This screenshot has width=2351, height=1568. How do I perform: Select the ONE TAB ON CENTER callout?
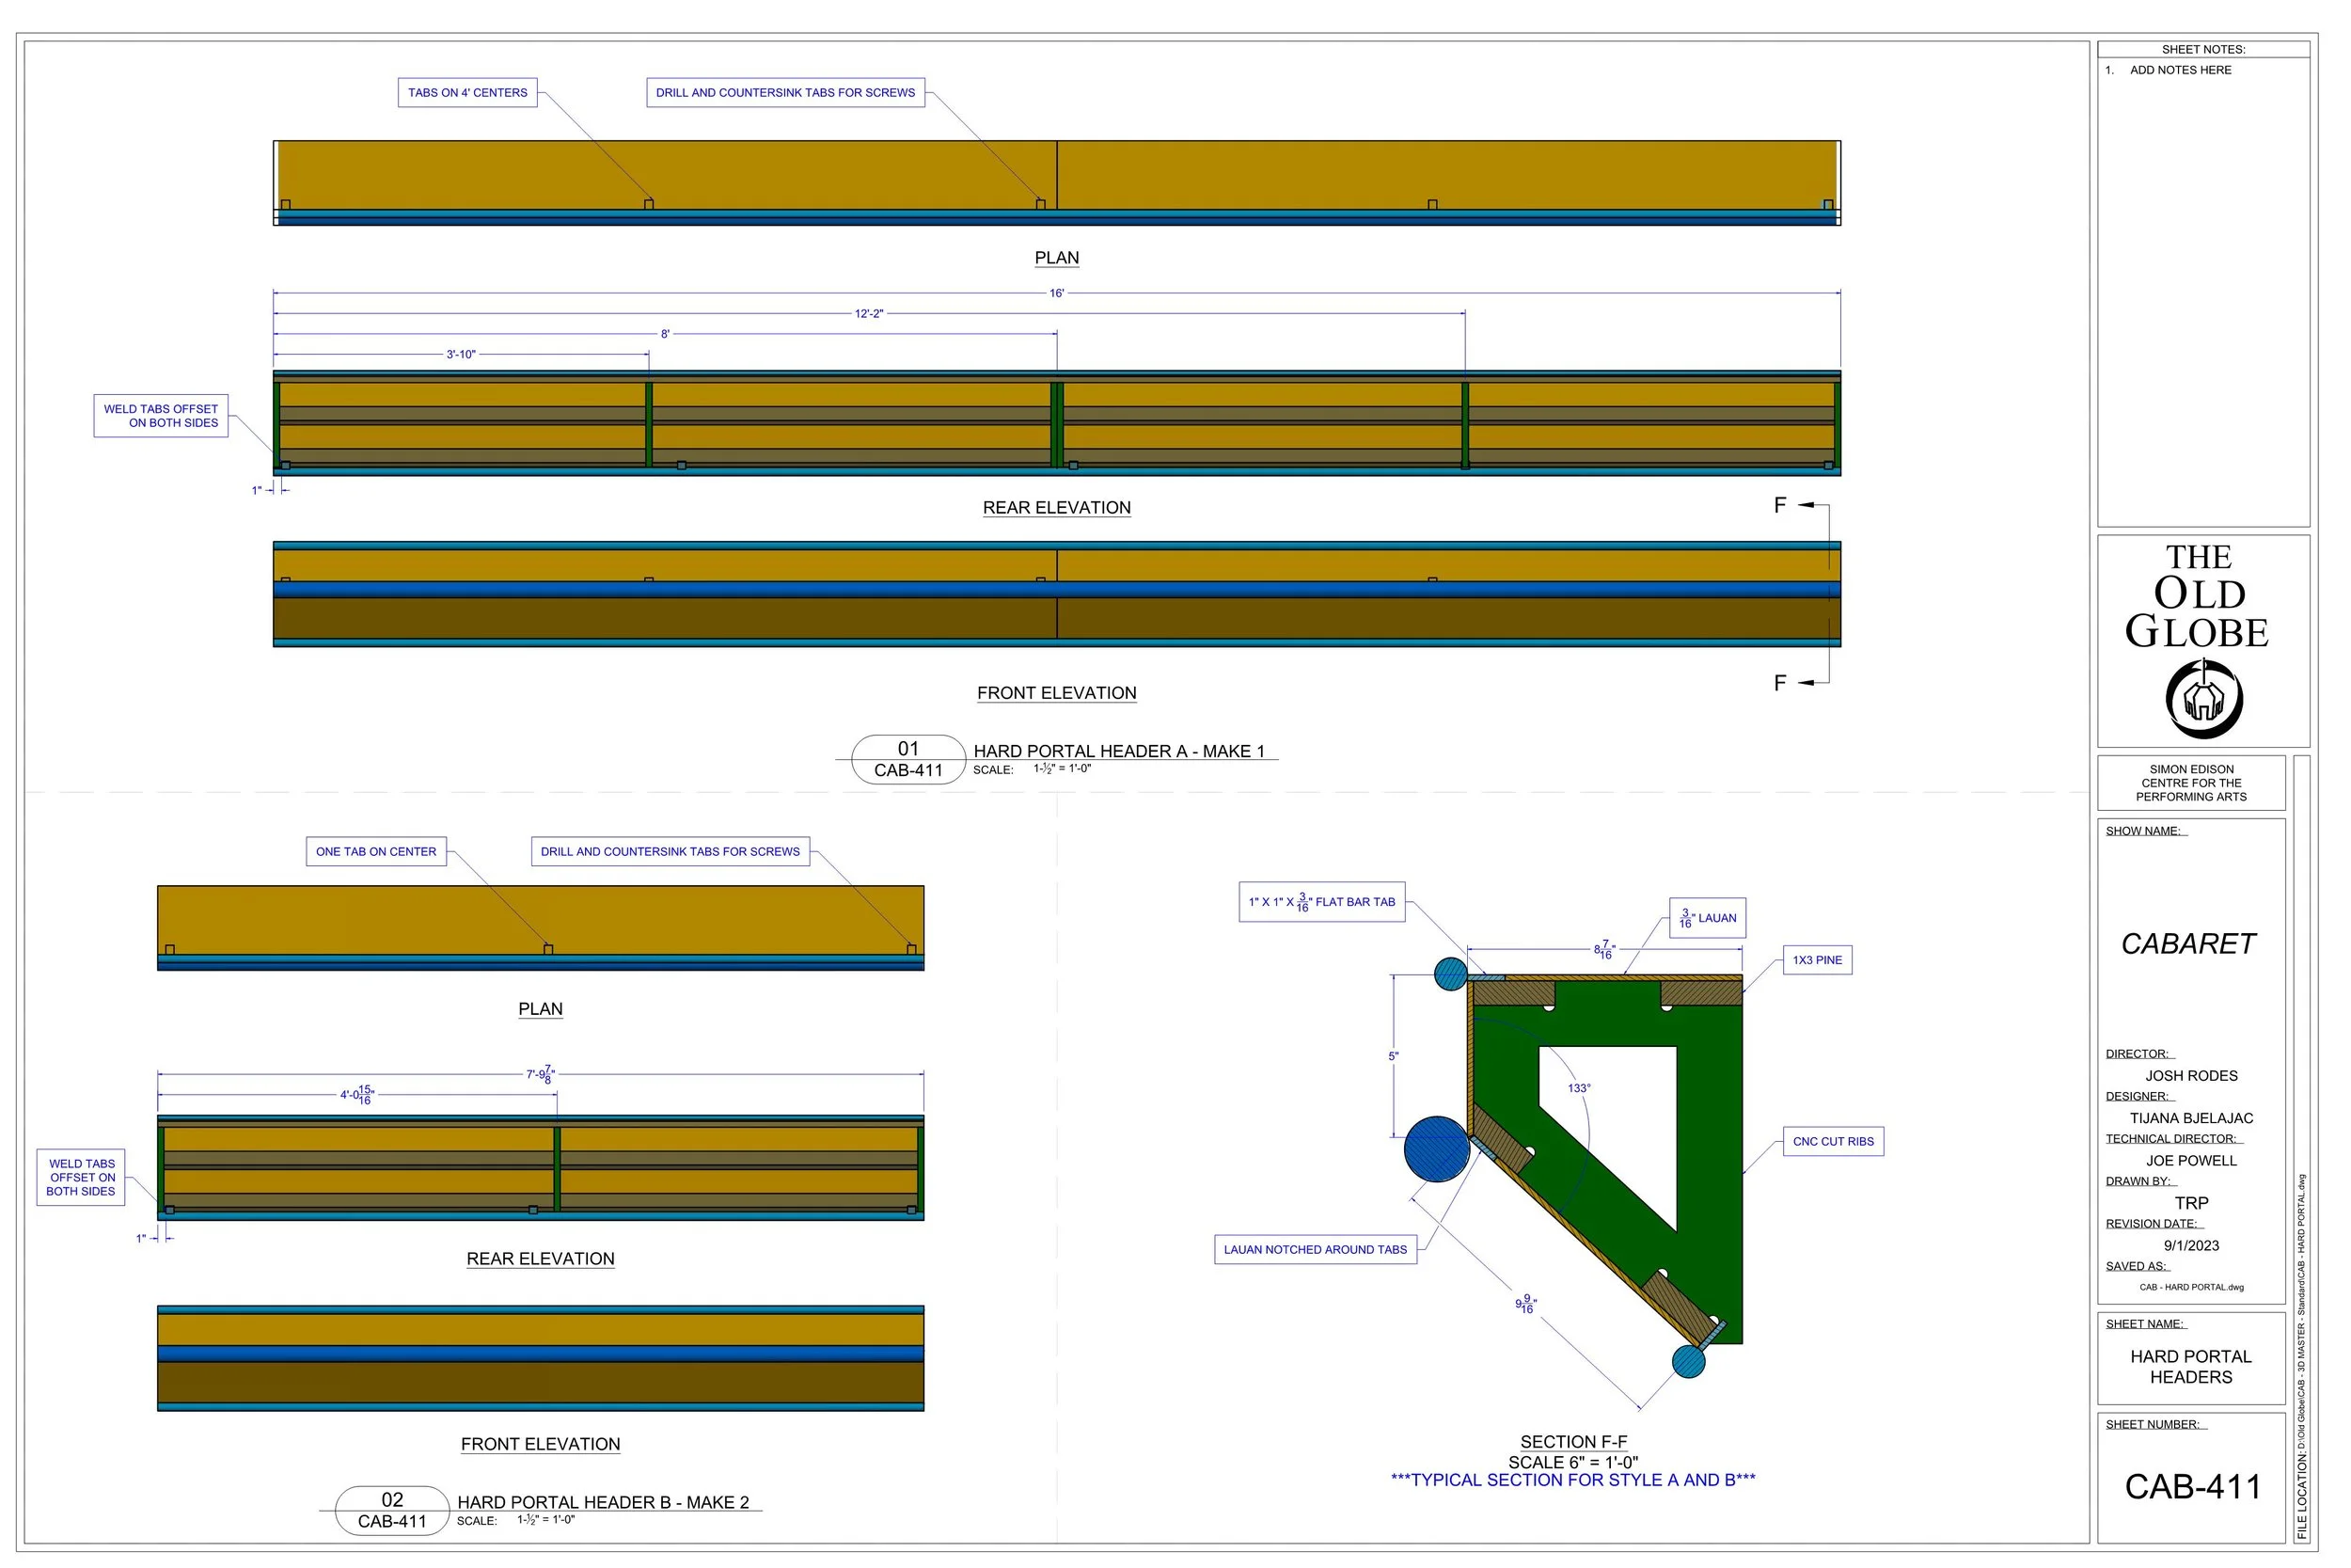tap(376, 852)
